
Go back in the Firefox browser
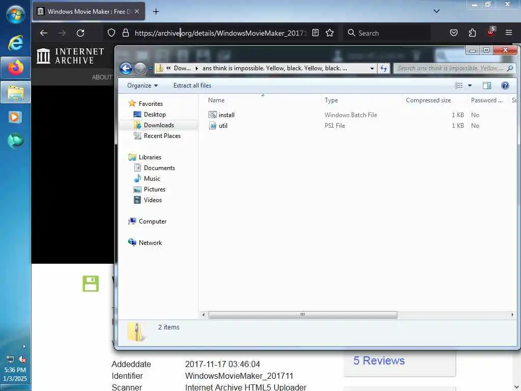click(44, 33)
